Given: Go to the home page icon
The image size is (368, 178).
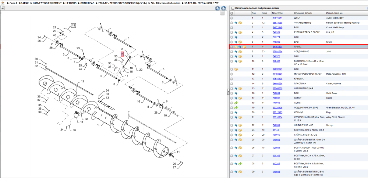Looking at the screenshot, I should coord(2,4).
